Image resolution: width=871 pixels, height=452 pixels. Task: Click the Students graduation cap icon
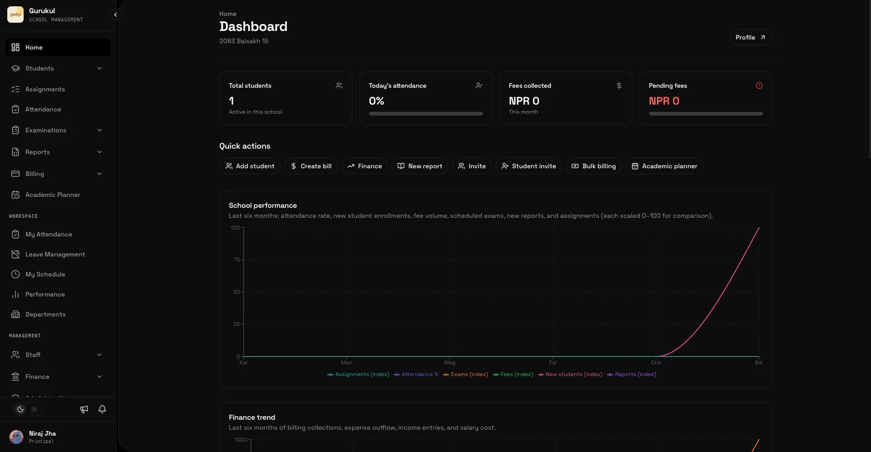[x=15, y=68]
